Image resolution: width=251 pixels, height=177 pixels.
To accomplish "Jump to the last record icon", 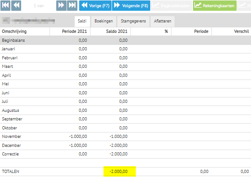I will point(72,5).
